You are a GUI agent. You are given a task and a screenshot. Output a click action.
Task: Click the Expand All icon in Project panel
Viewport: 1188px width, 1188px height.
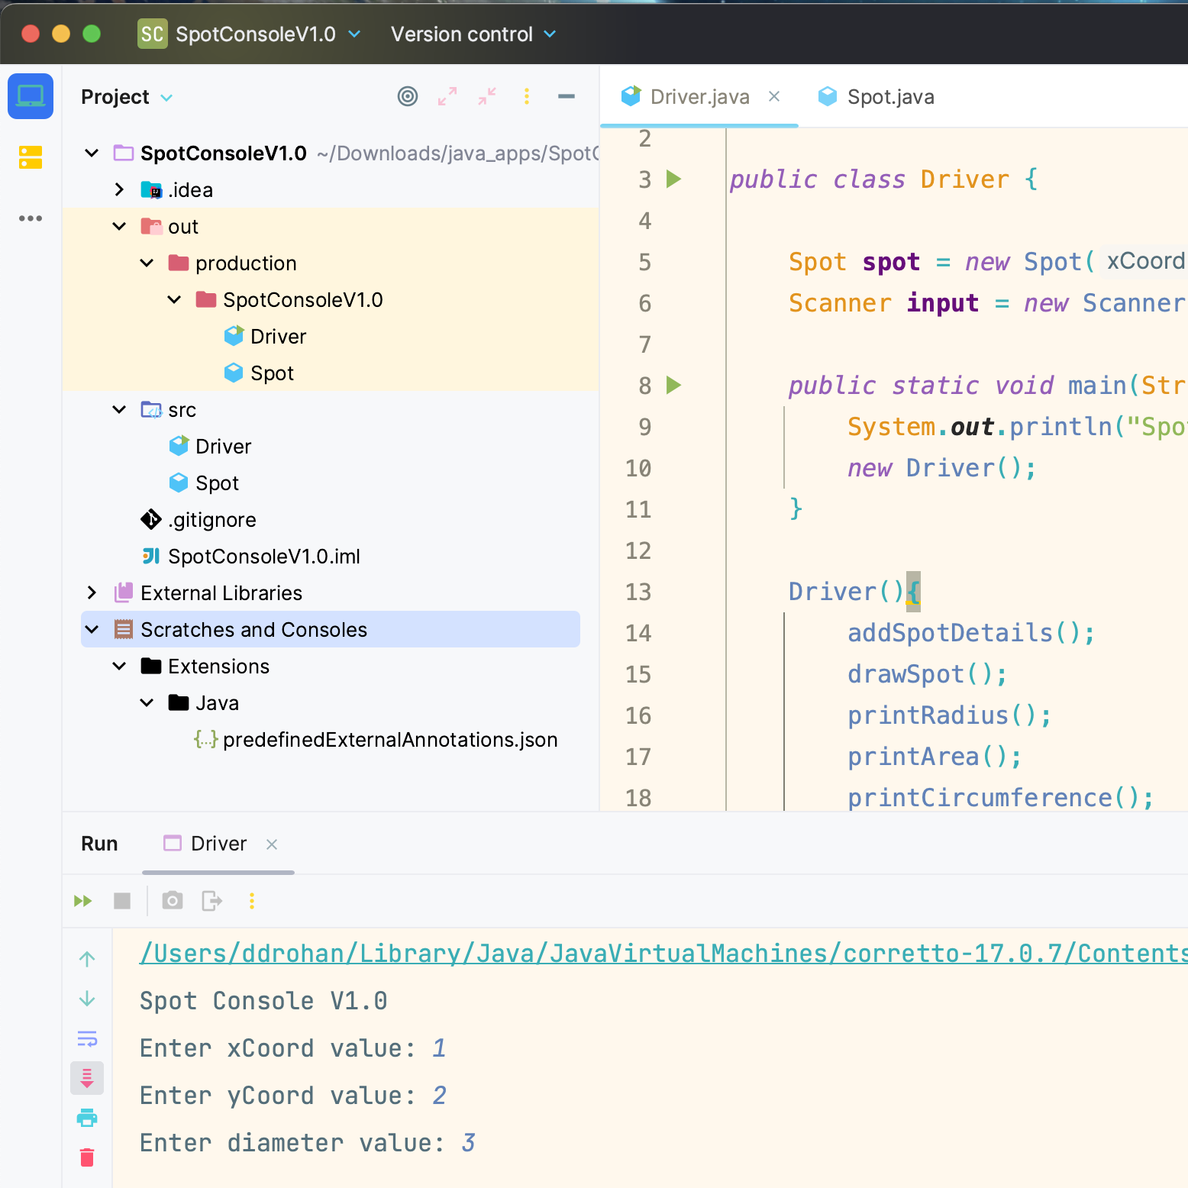[x=447, y=96]
